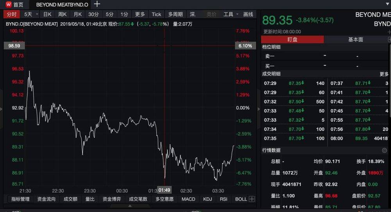Open 指标管理 indicator manager
391x212 pixels.
(20, 199)
